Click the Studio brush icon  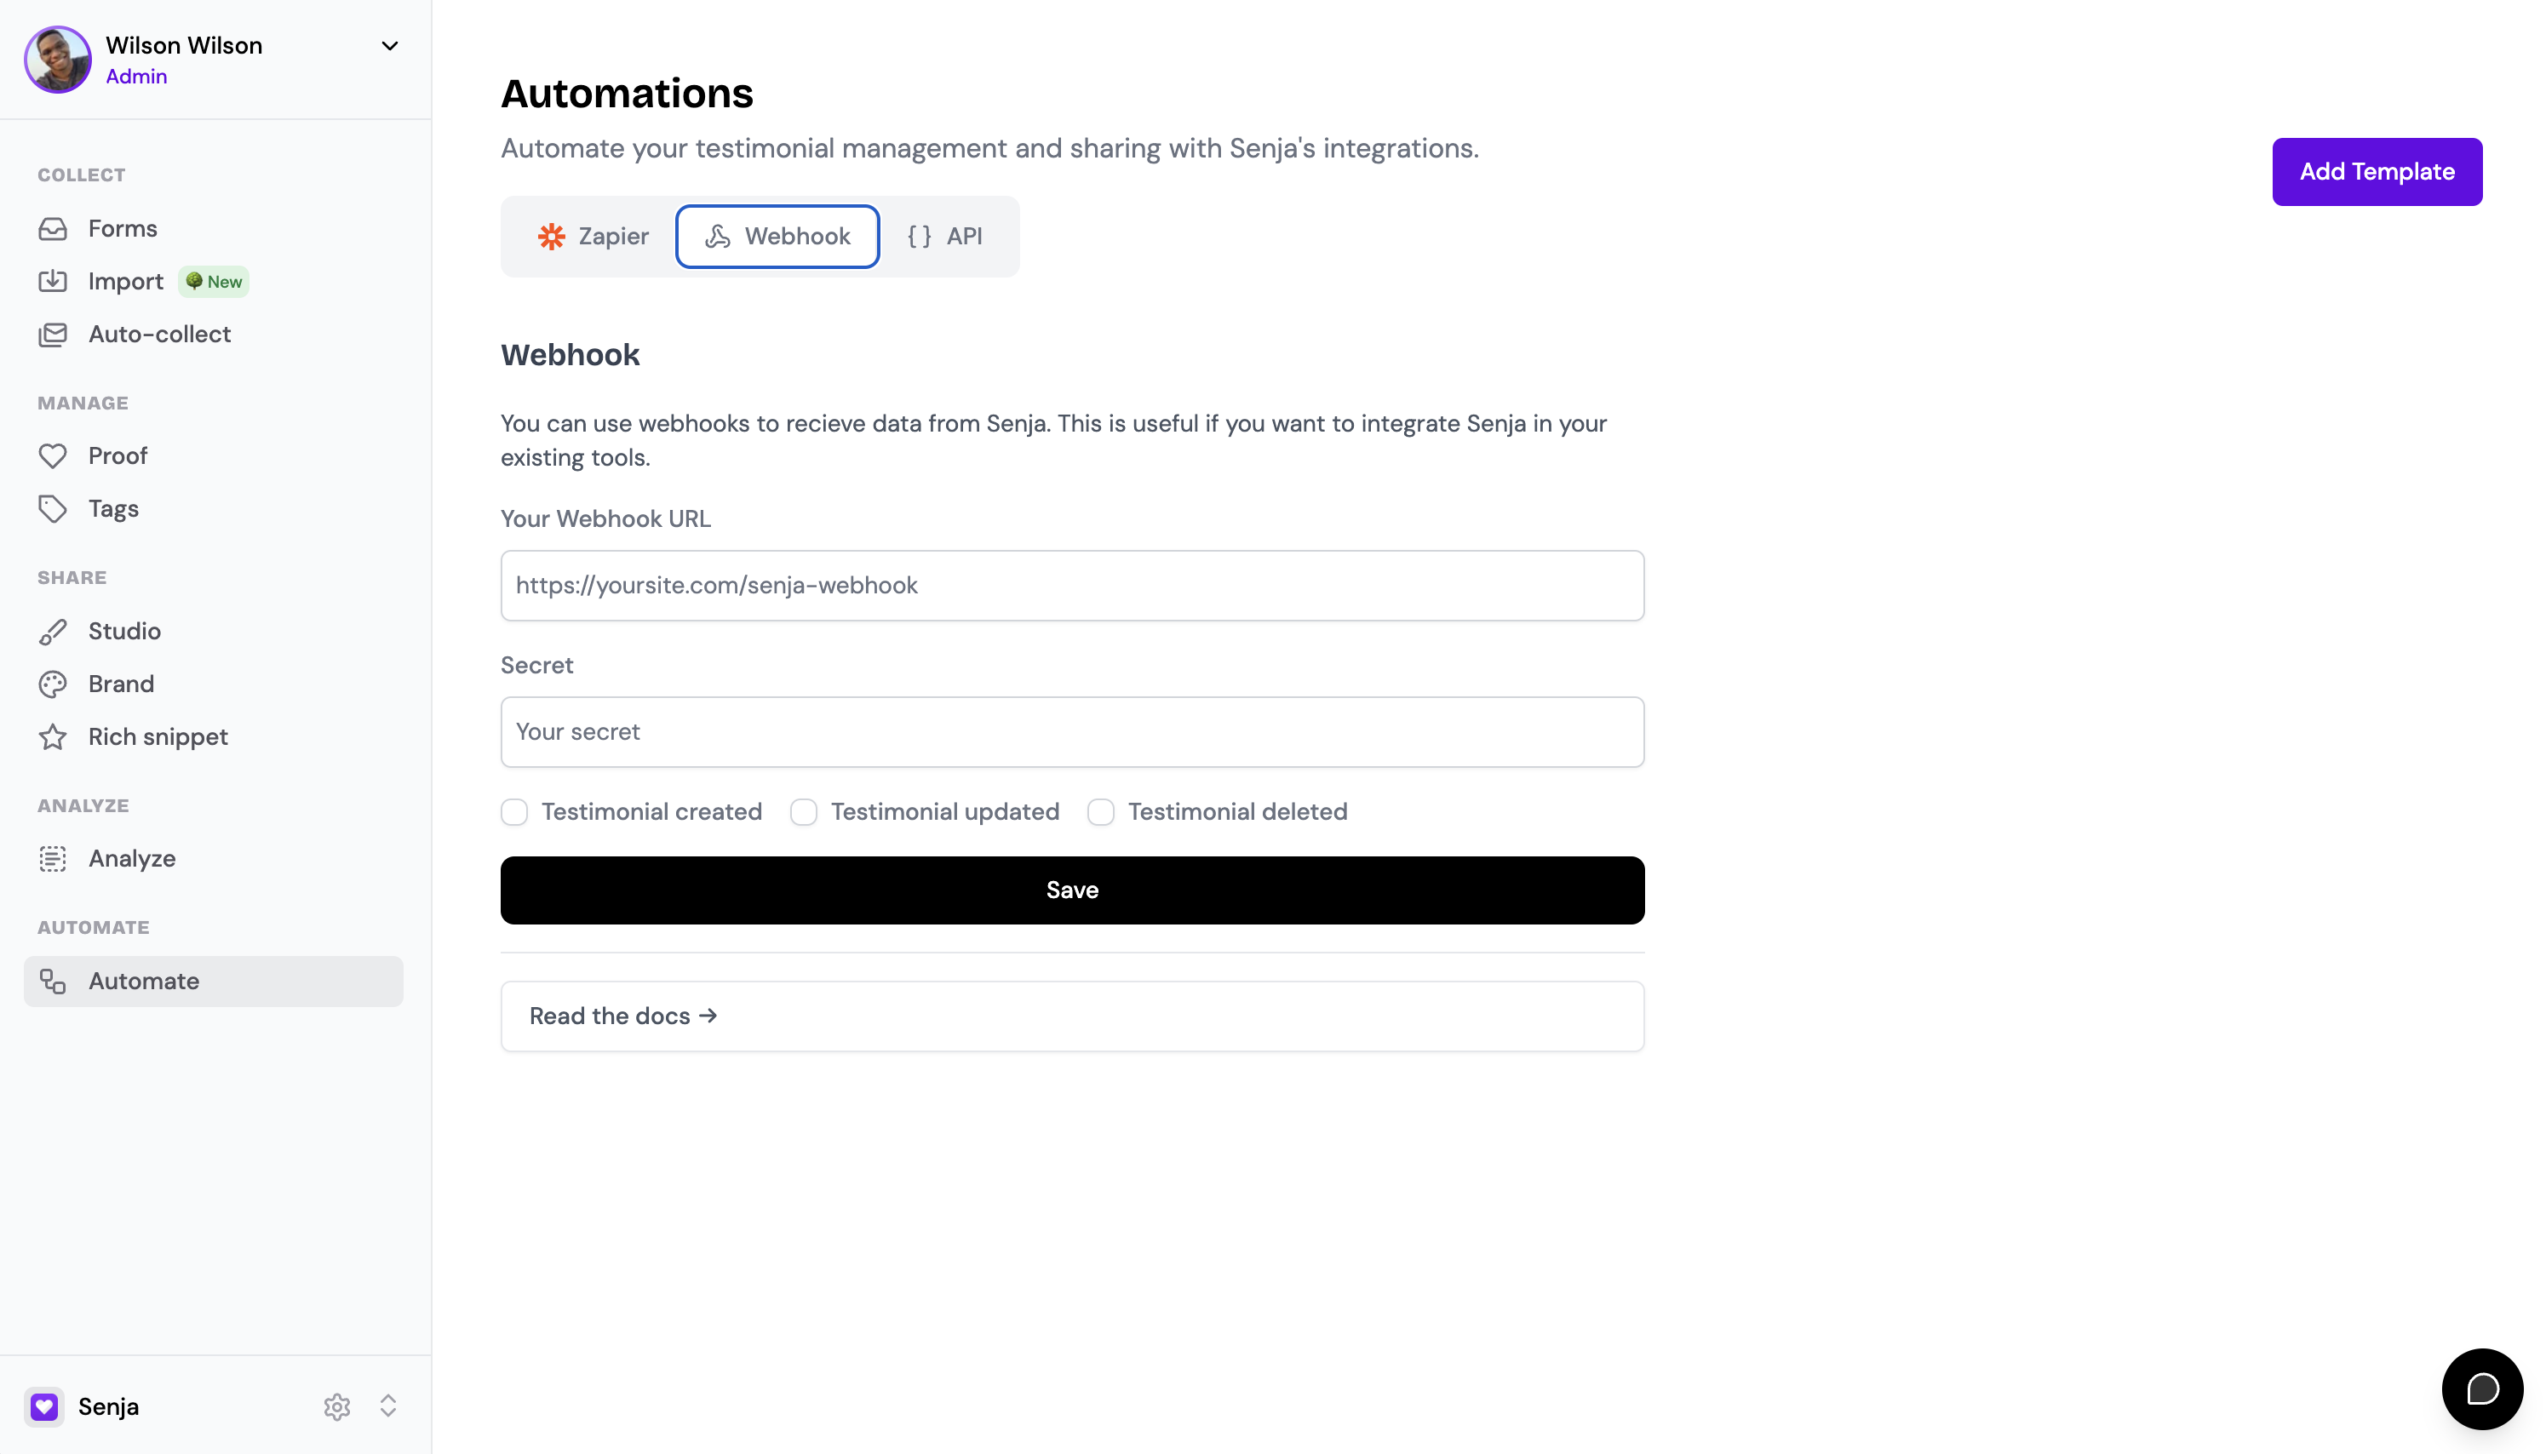tap(53, 631)
